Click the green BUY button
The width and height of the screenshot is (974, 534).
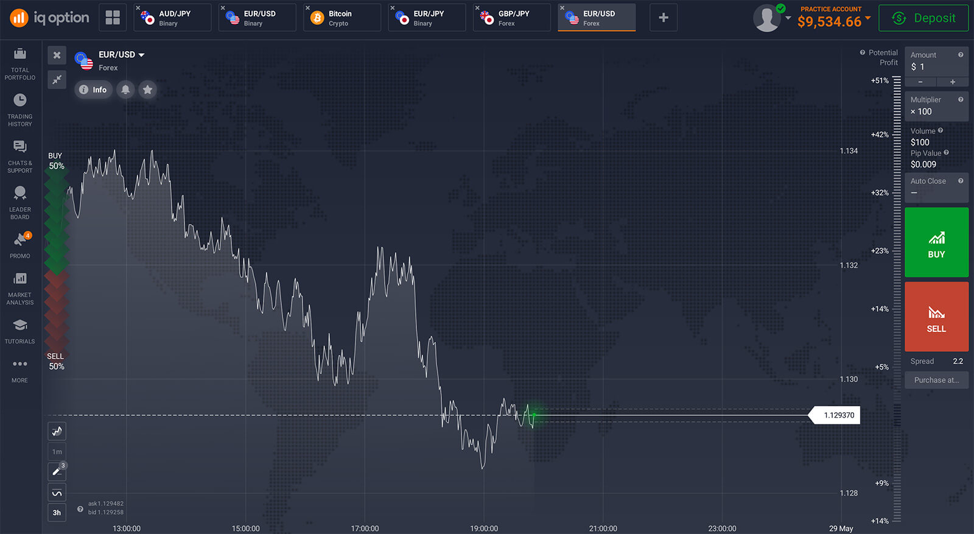(936, 242)
